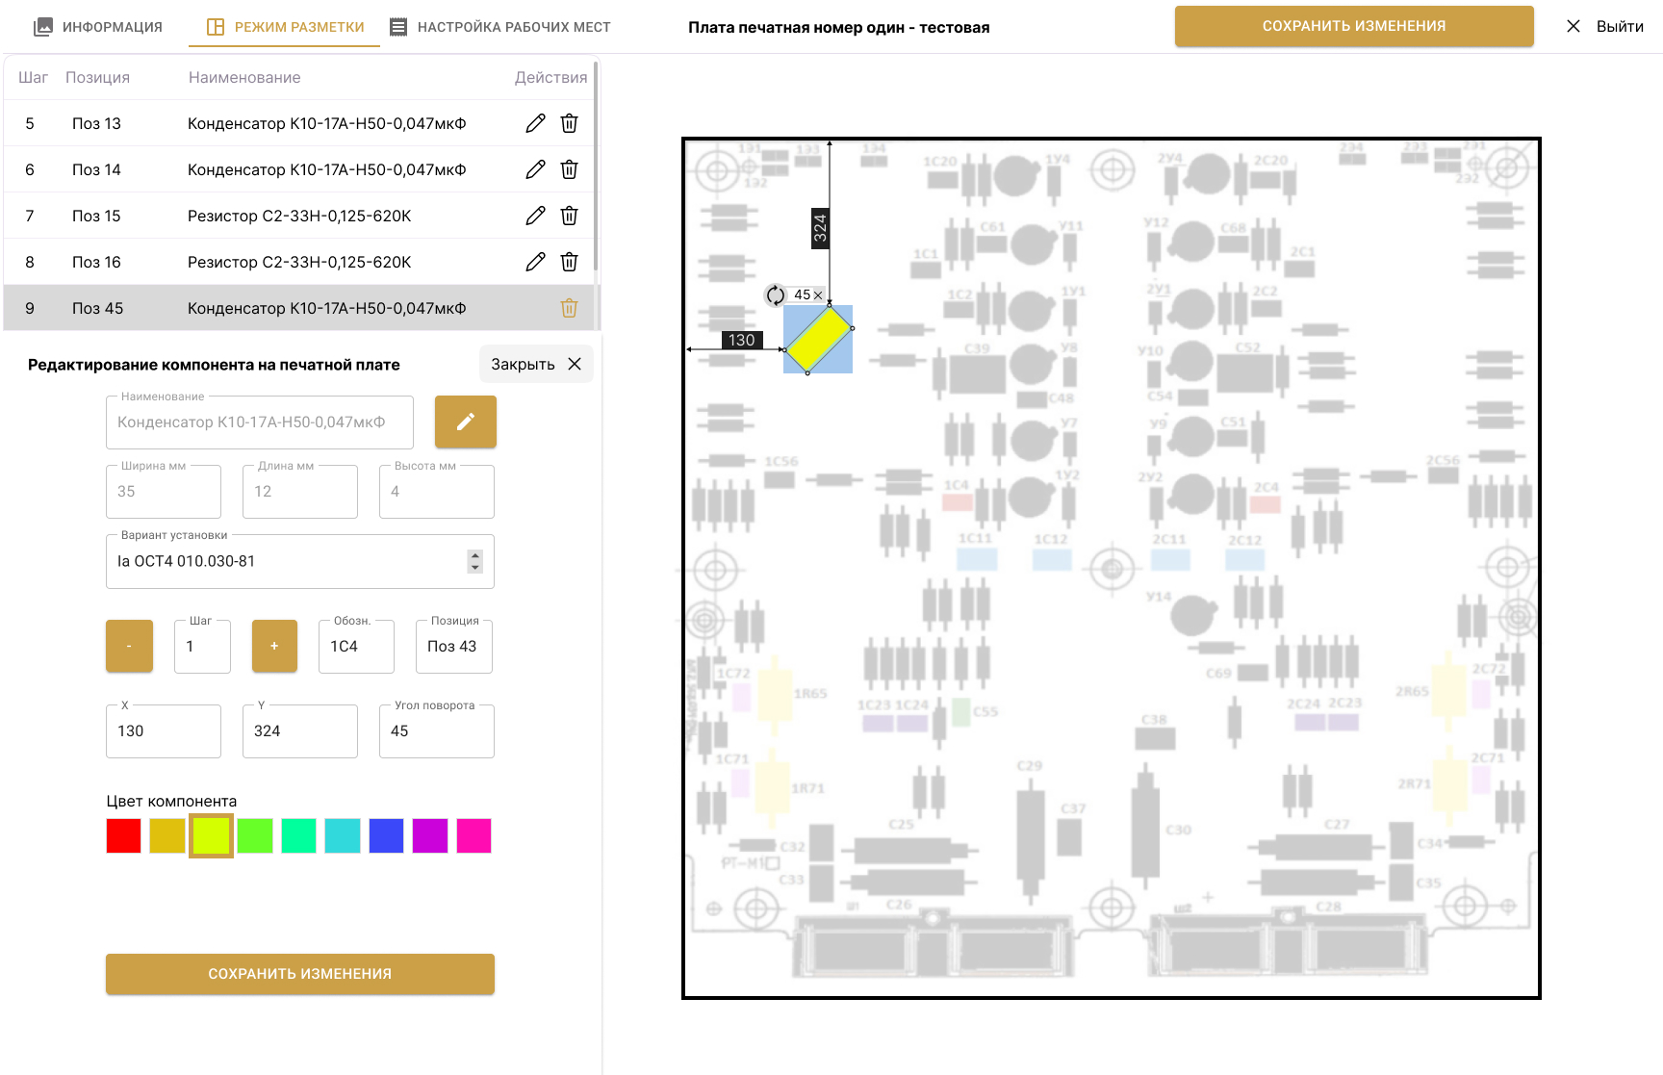This screenshot has width=1663, height=1075.
Task: Click the gold pencil button beside Наименование
Action: pos(466,422)
